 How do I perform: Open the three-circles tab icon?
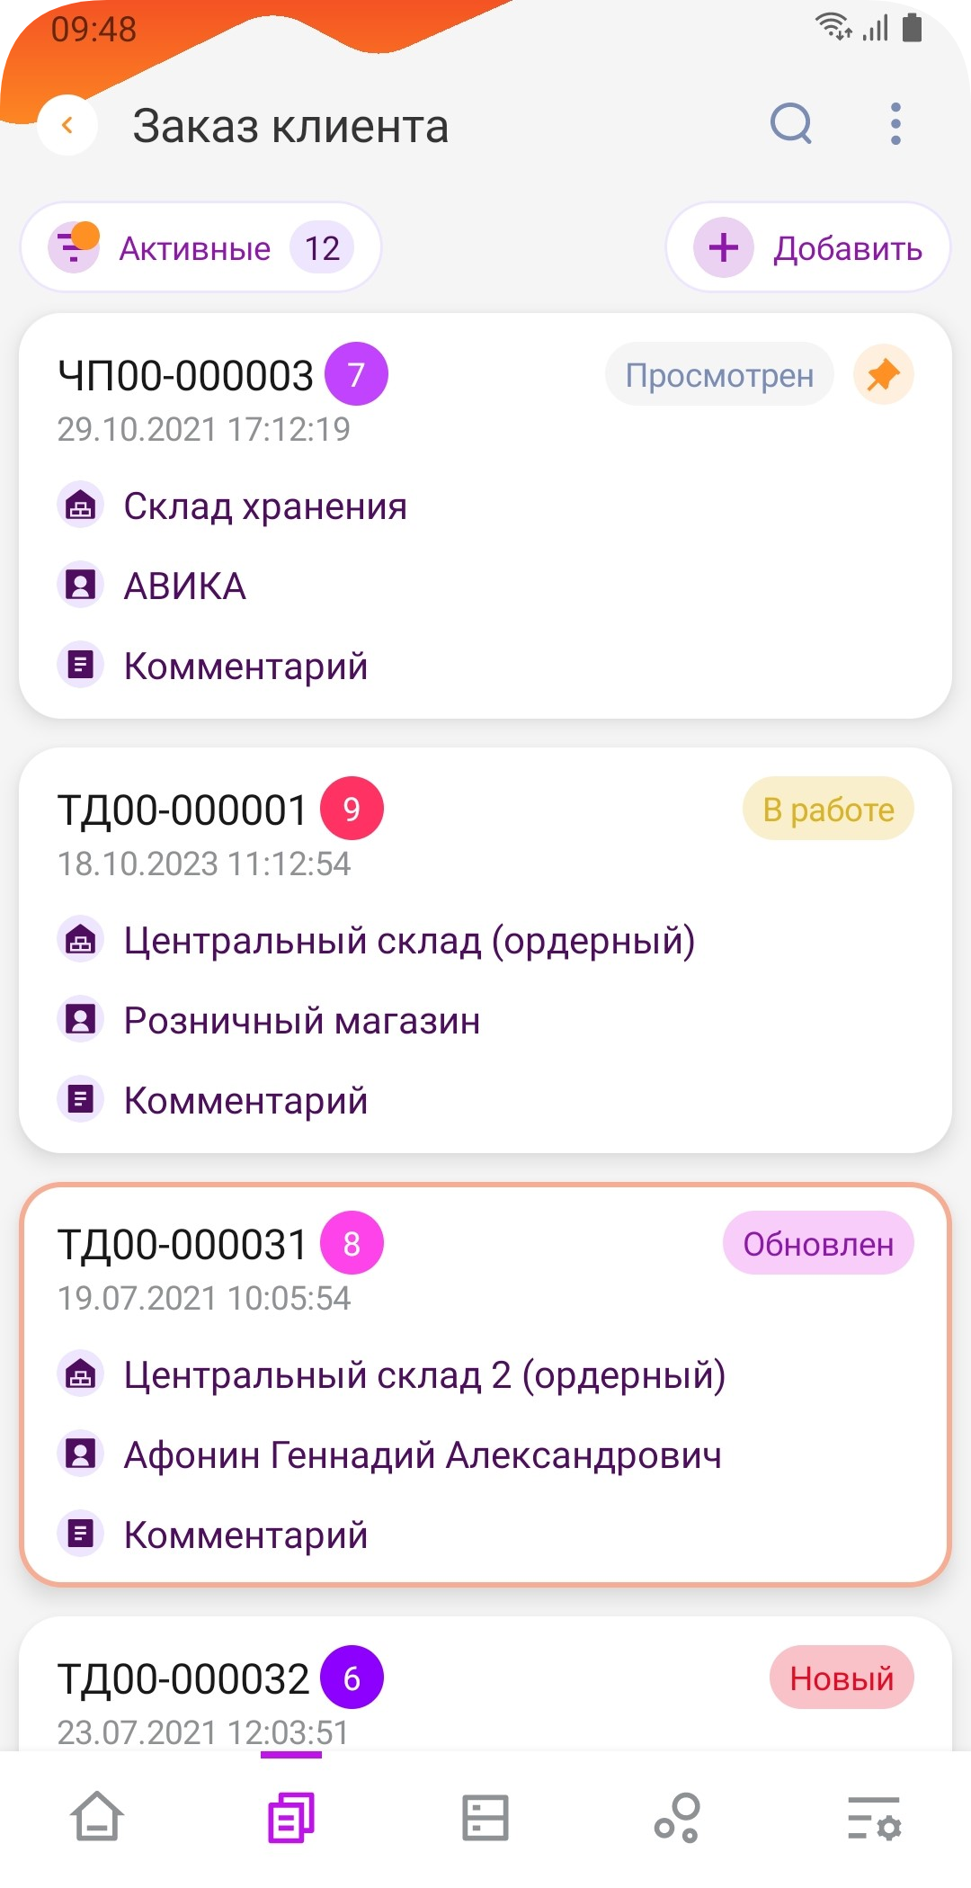click(x=678, y=1817)
